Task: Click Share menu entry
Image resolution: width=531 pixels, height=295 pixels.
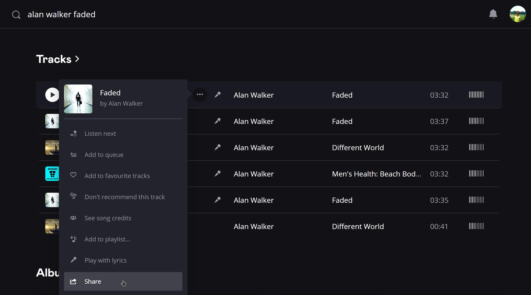Action: click(x=123, y=281)
